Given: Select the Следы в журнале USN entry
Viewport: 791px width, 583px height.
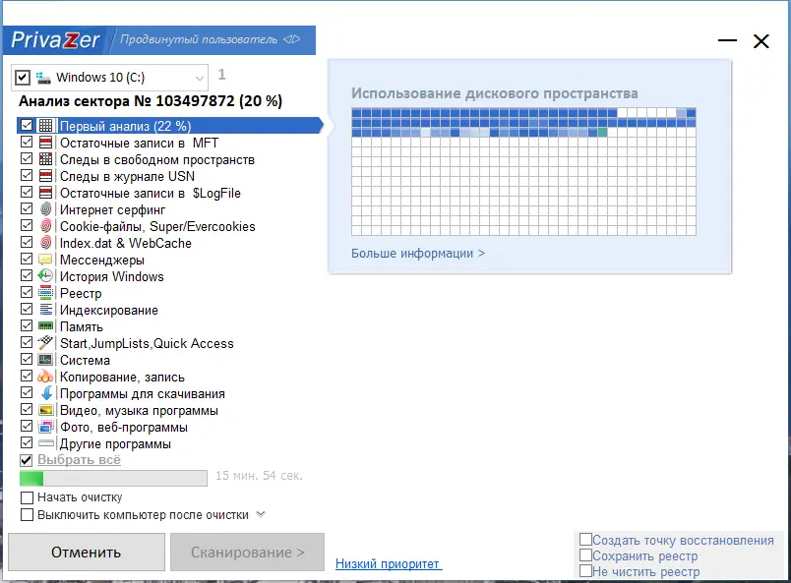Looking at the screenshot, I should [127, 176].
